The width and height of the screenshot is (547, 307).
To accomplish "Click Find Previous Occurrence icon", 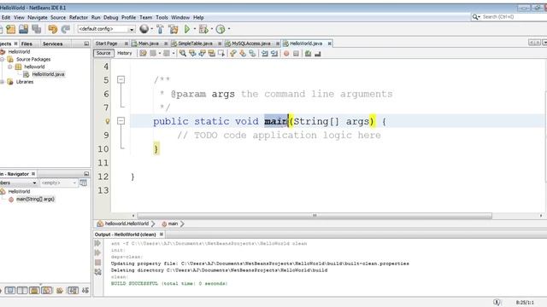I will click(x=192, y=53).
